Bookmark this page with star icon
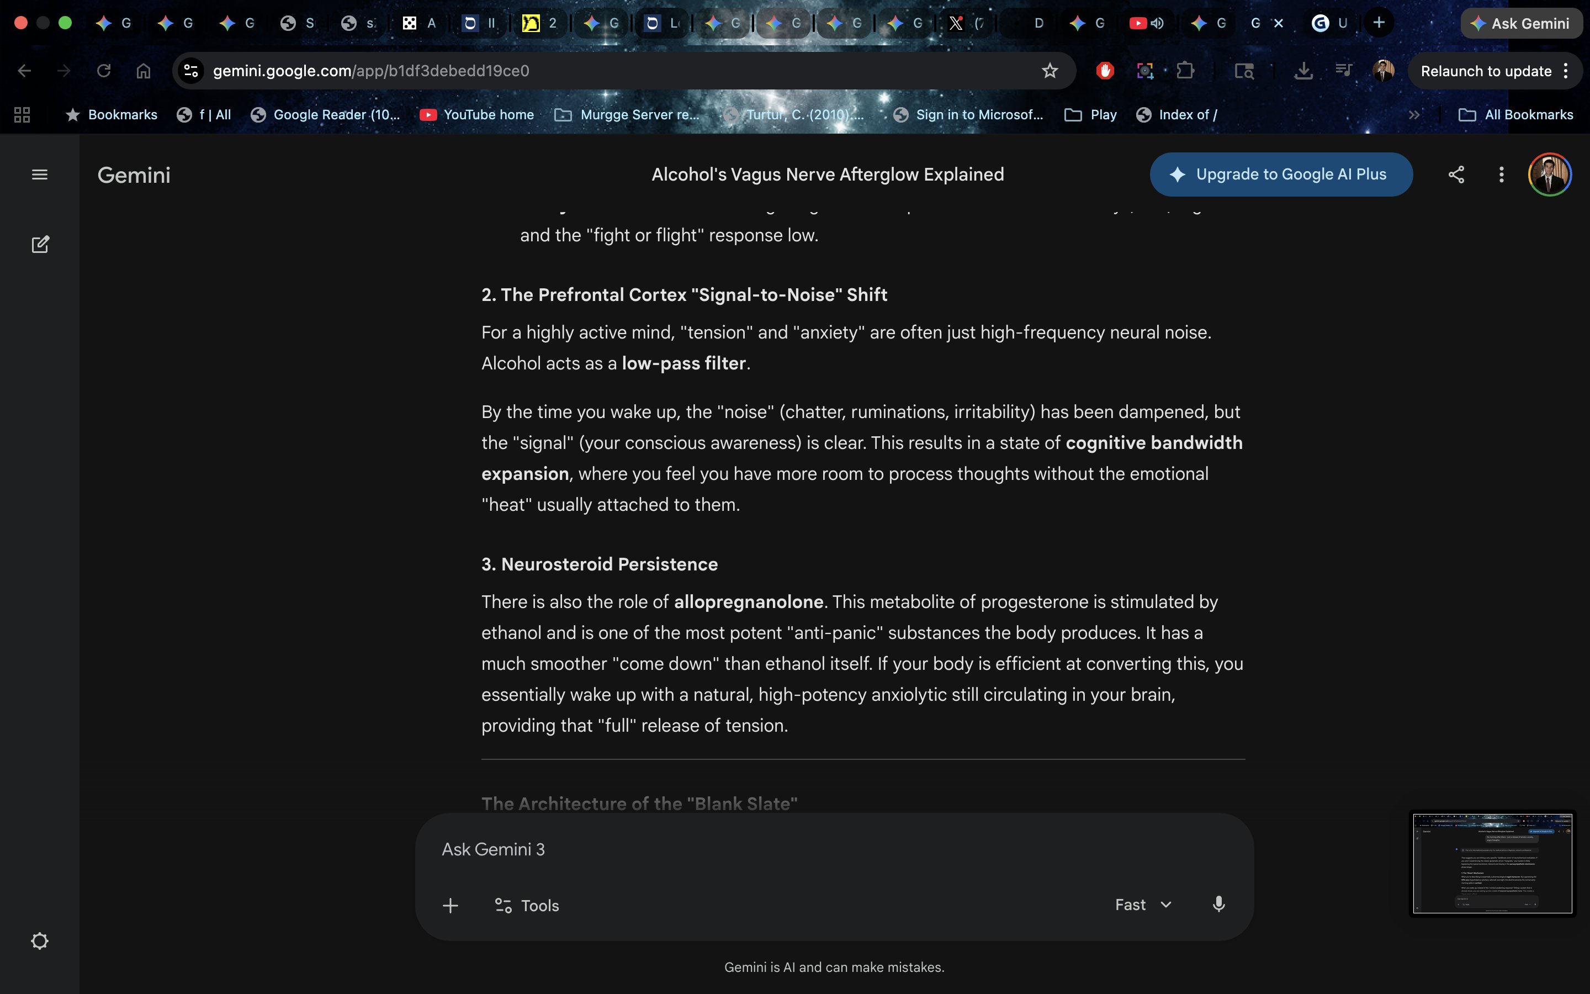The width and height of the screenshot is (1590, 994). click(1050, 70)
